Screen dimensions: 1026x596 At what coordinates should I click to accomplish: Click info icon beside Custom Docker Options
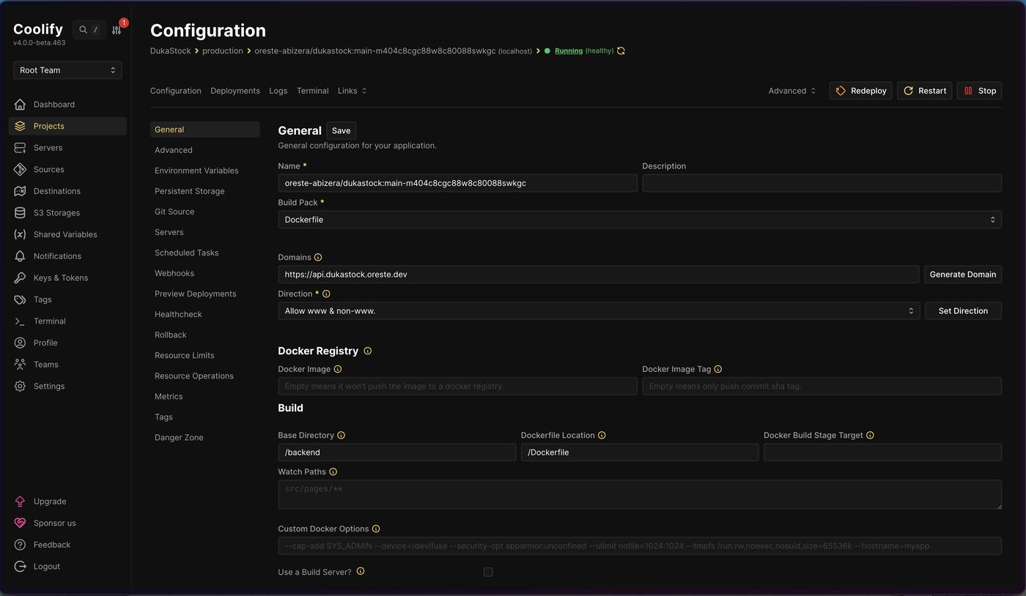click(376, 529)
